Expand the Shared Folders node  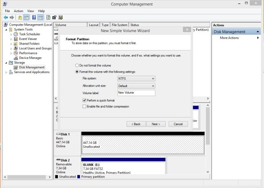click(x=11, y=44)
